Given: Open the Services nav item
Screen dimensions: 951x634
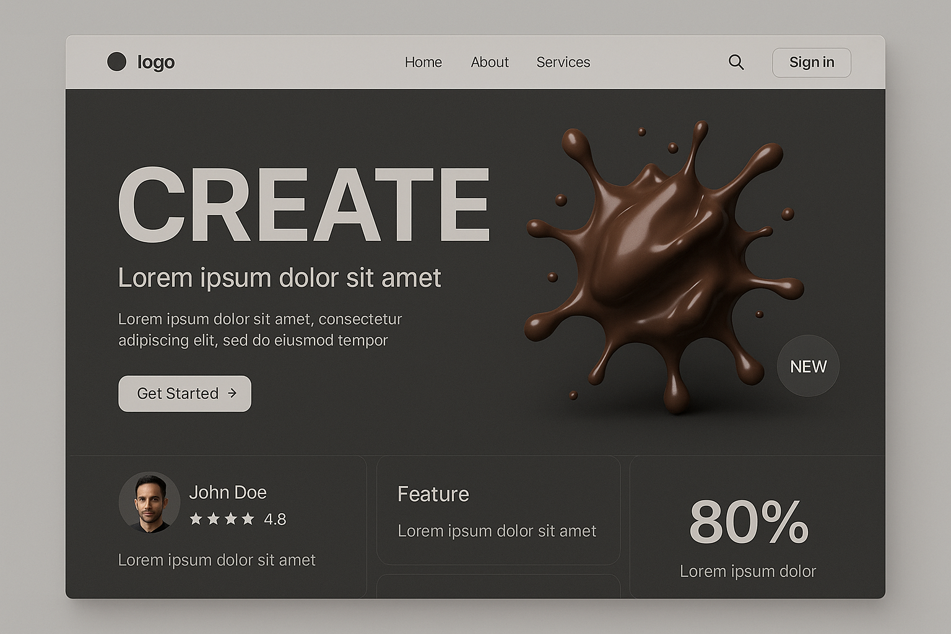Looking at the screenshot, I should coord(563,62).
